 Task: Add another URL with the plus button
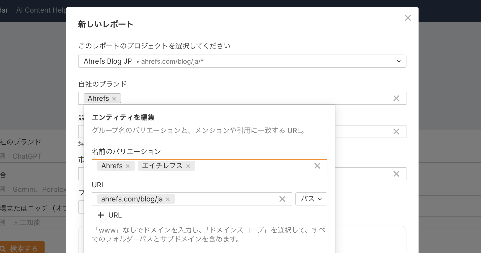pyautogui.click(x=110, y=215)
